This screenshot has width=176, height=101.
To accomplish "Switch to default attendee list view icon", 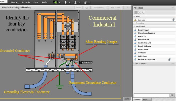I will [136, 12].
